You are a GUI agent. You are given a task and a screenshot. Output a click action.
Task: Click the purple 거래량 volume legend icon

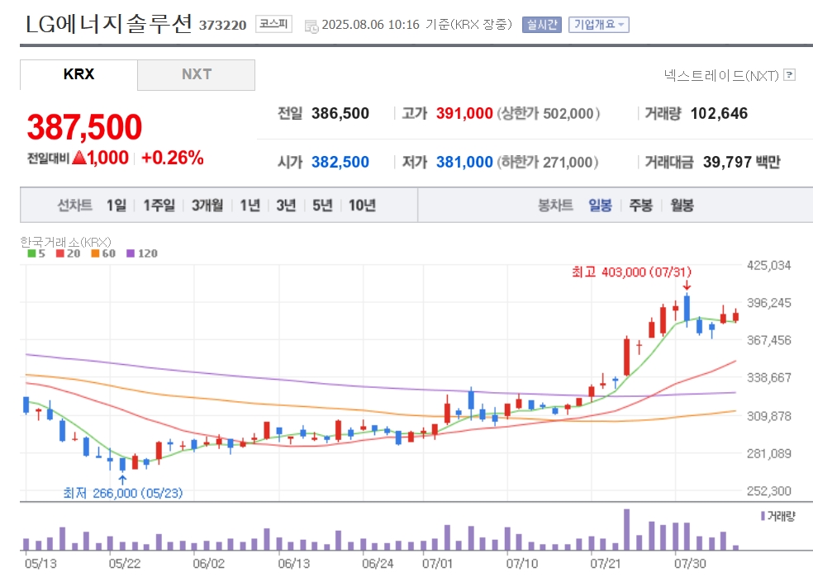coord(763,516)
